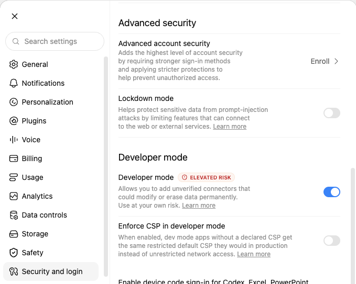Image resolution: width=356 pixels, height=284 pixels.
Task: Select the Analytics label in the sidebar
Action: pyautogui.click(x=37, y=196)
